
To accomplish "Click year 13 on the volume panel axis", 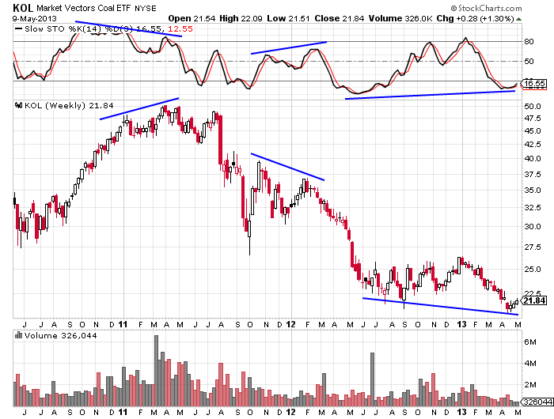I will tap(461, 412).
